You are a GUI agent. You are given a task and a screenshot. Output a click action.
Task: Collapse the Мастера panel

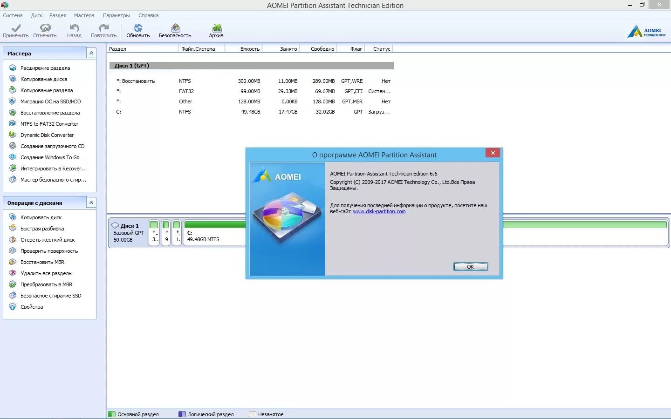tap(91, 53)
